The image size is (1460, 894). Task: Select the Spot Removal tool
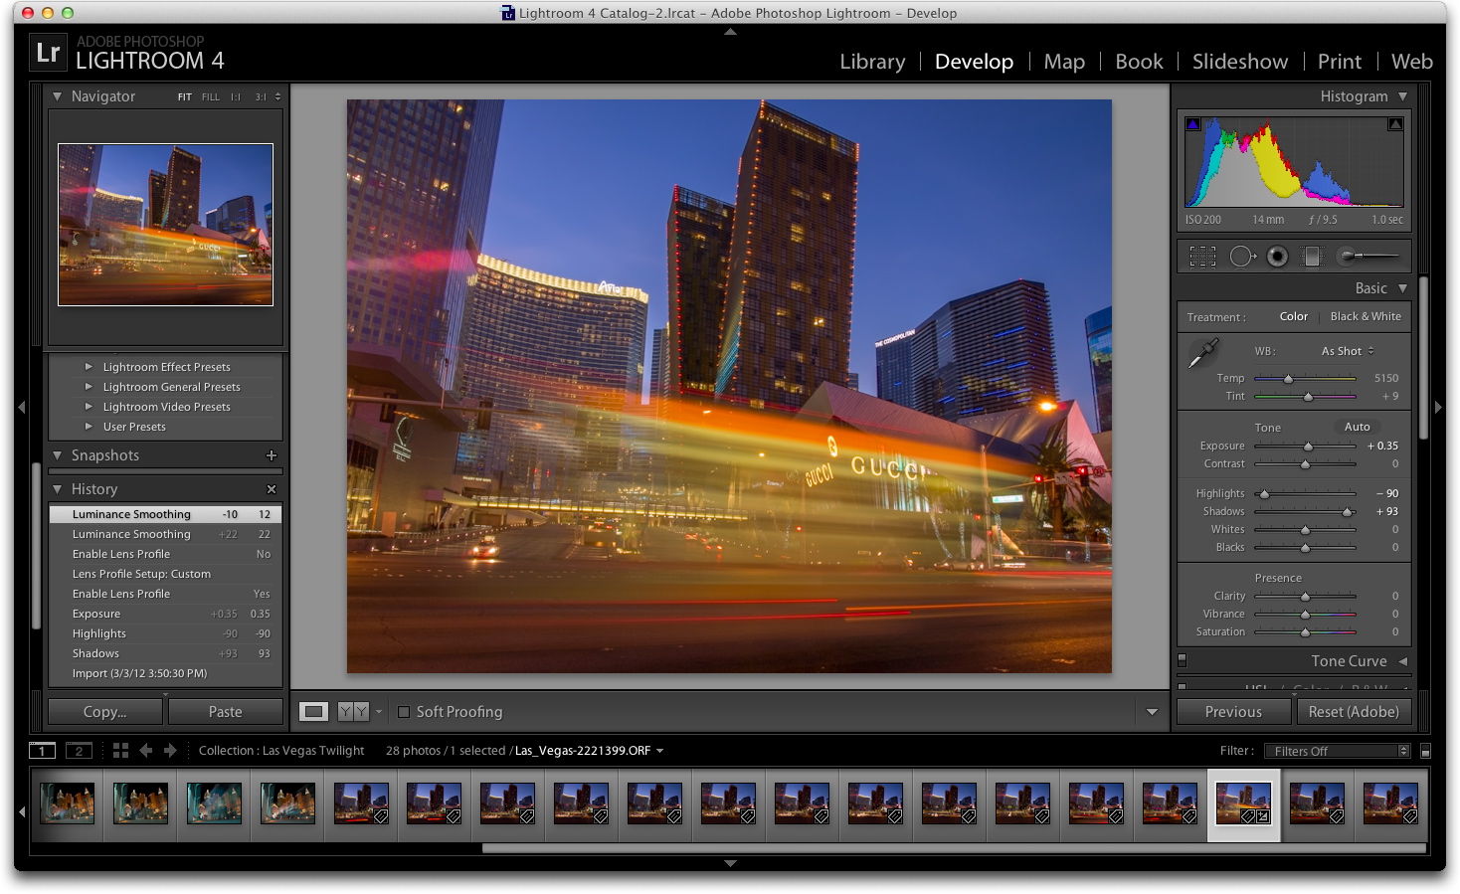[x=1242, y=257]
